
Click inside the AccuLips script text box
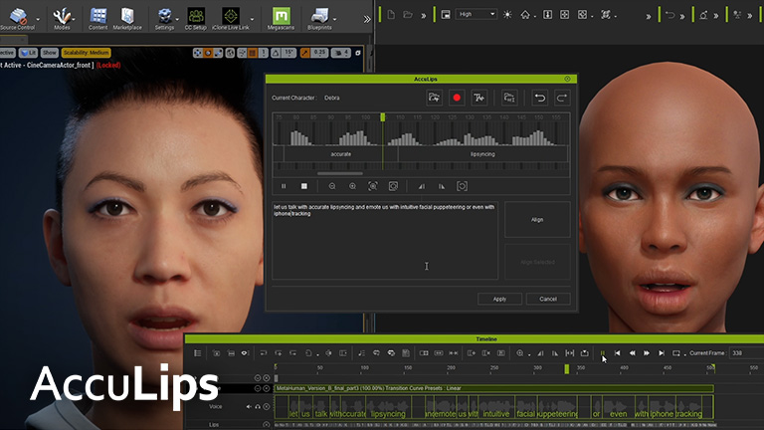[x=385, y=240]
